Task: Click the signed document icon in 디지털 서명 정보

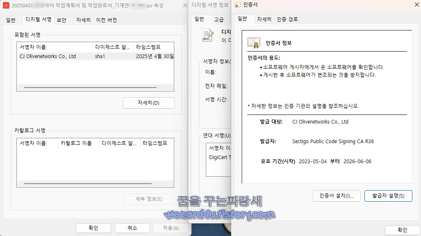Action: (x=207, y=35)
